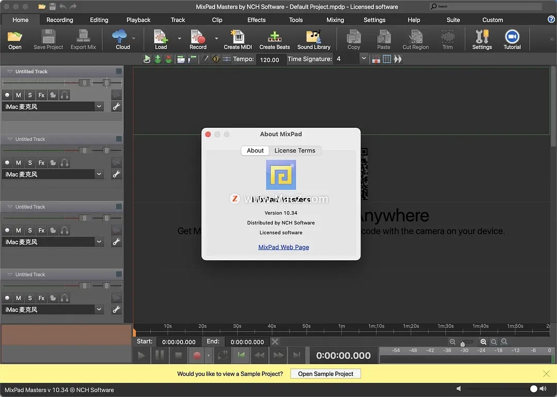Image resolution: width=557 pixels, height=397 pixels.
Task: Open Create MIDI tool
Action: (x=238, y=39)
